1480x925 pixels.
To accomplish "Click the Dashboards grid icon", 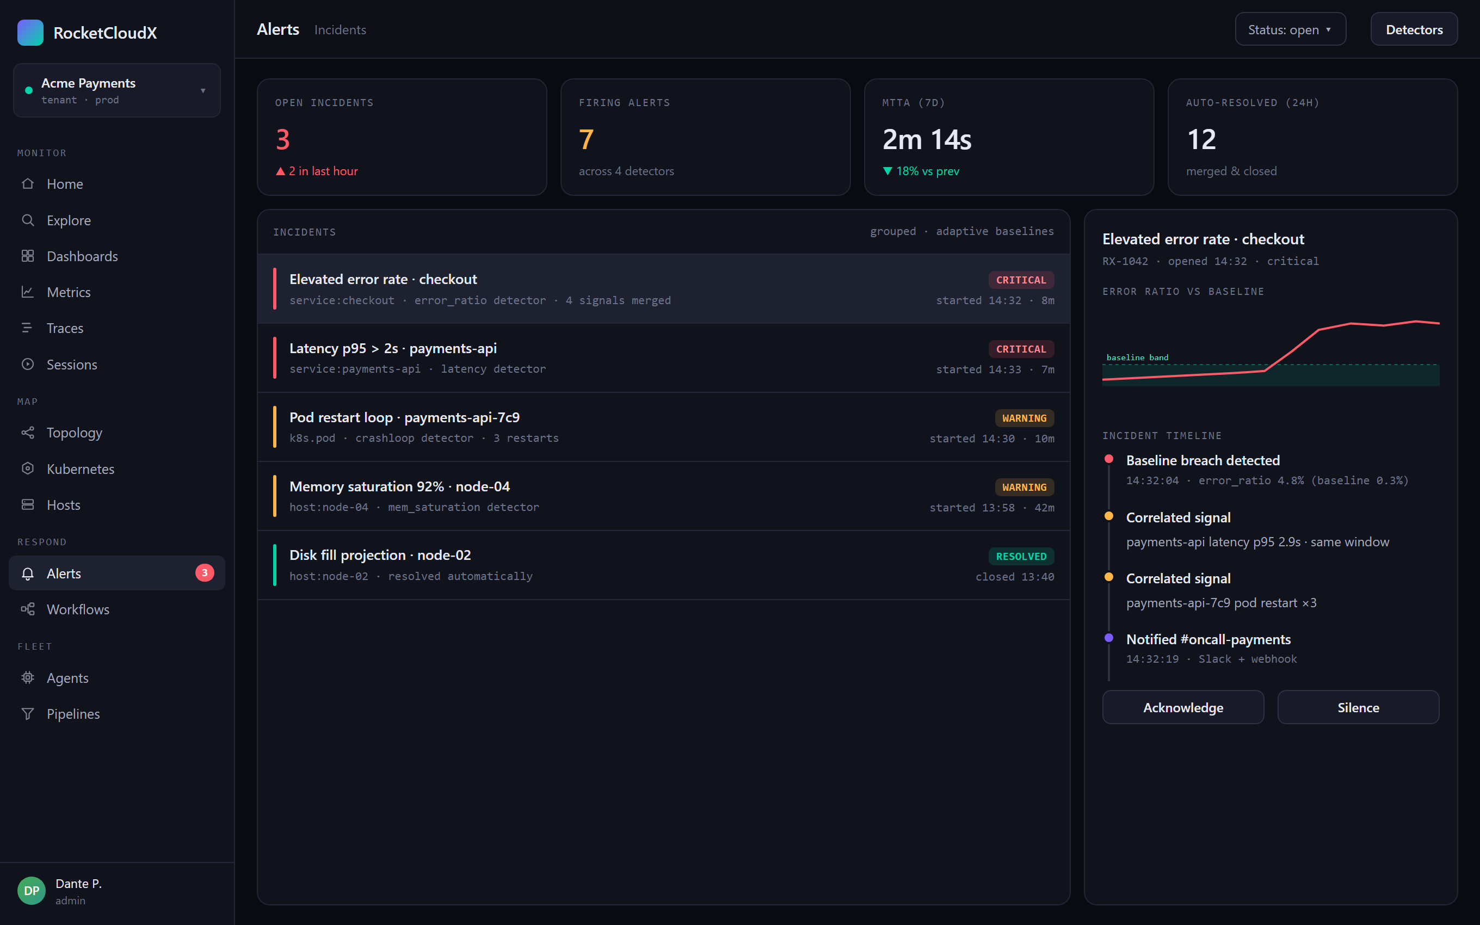I will tap(28, 256).
